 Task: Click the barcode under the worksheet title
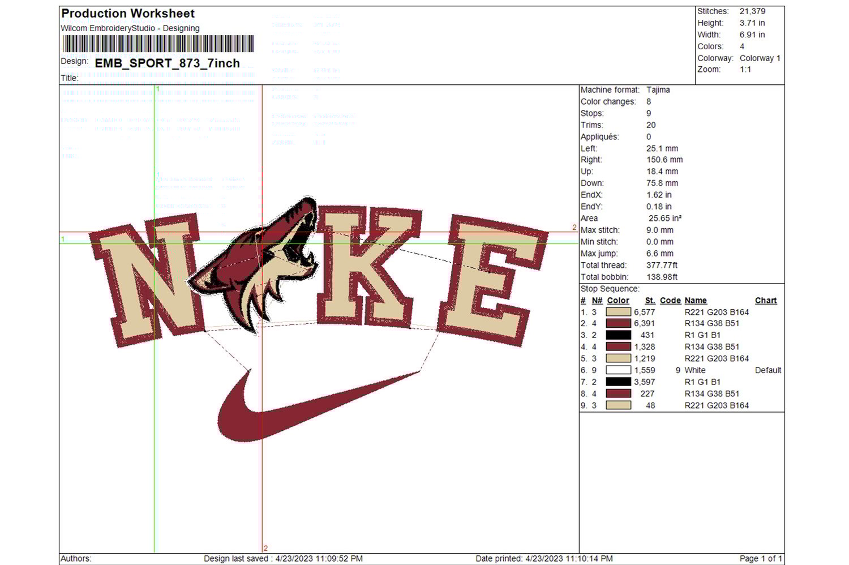coord(158,44)
